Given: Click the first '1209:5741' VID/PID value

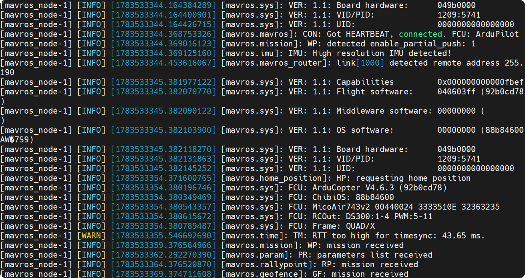Looking at the screenshot, I should click(x=459, y=15).
